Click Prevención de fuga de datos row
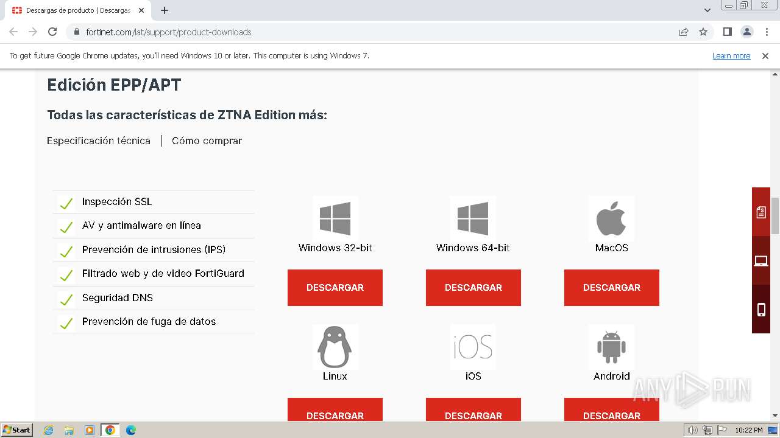 (154, 321)
